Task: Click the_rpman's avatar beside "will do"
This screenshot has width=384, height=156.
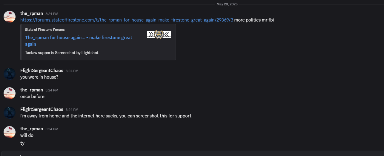Action: 10,132
